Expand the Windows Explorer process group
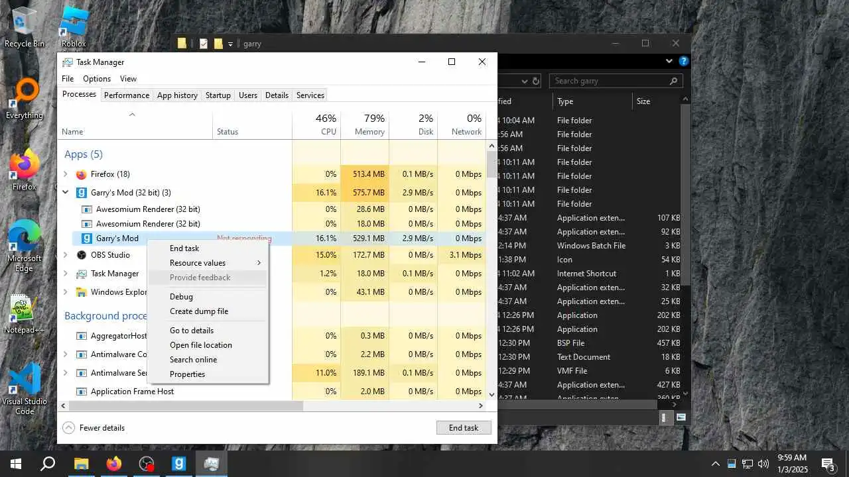The height and width of the screenshot is (477, 849). [65, 292]
